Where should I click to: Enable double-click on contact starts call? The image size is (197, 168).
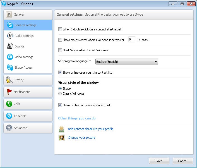[60, 29]
